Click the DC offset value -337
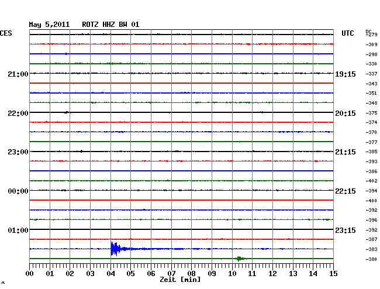Screen dimensions: 380x289 pos(371,74)
